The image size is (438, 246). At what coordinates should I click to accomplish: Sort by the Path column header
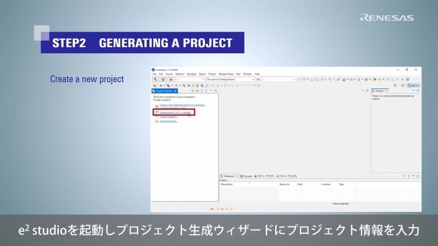coord(308,184)
